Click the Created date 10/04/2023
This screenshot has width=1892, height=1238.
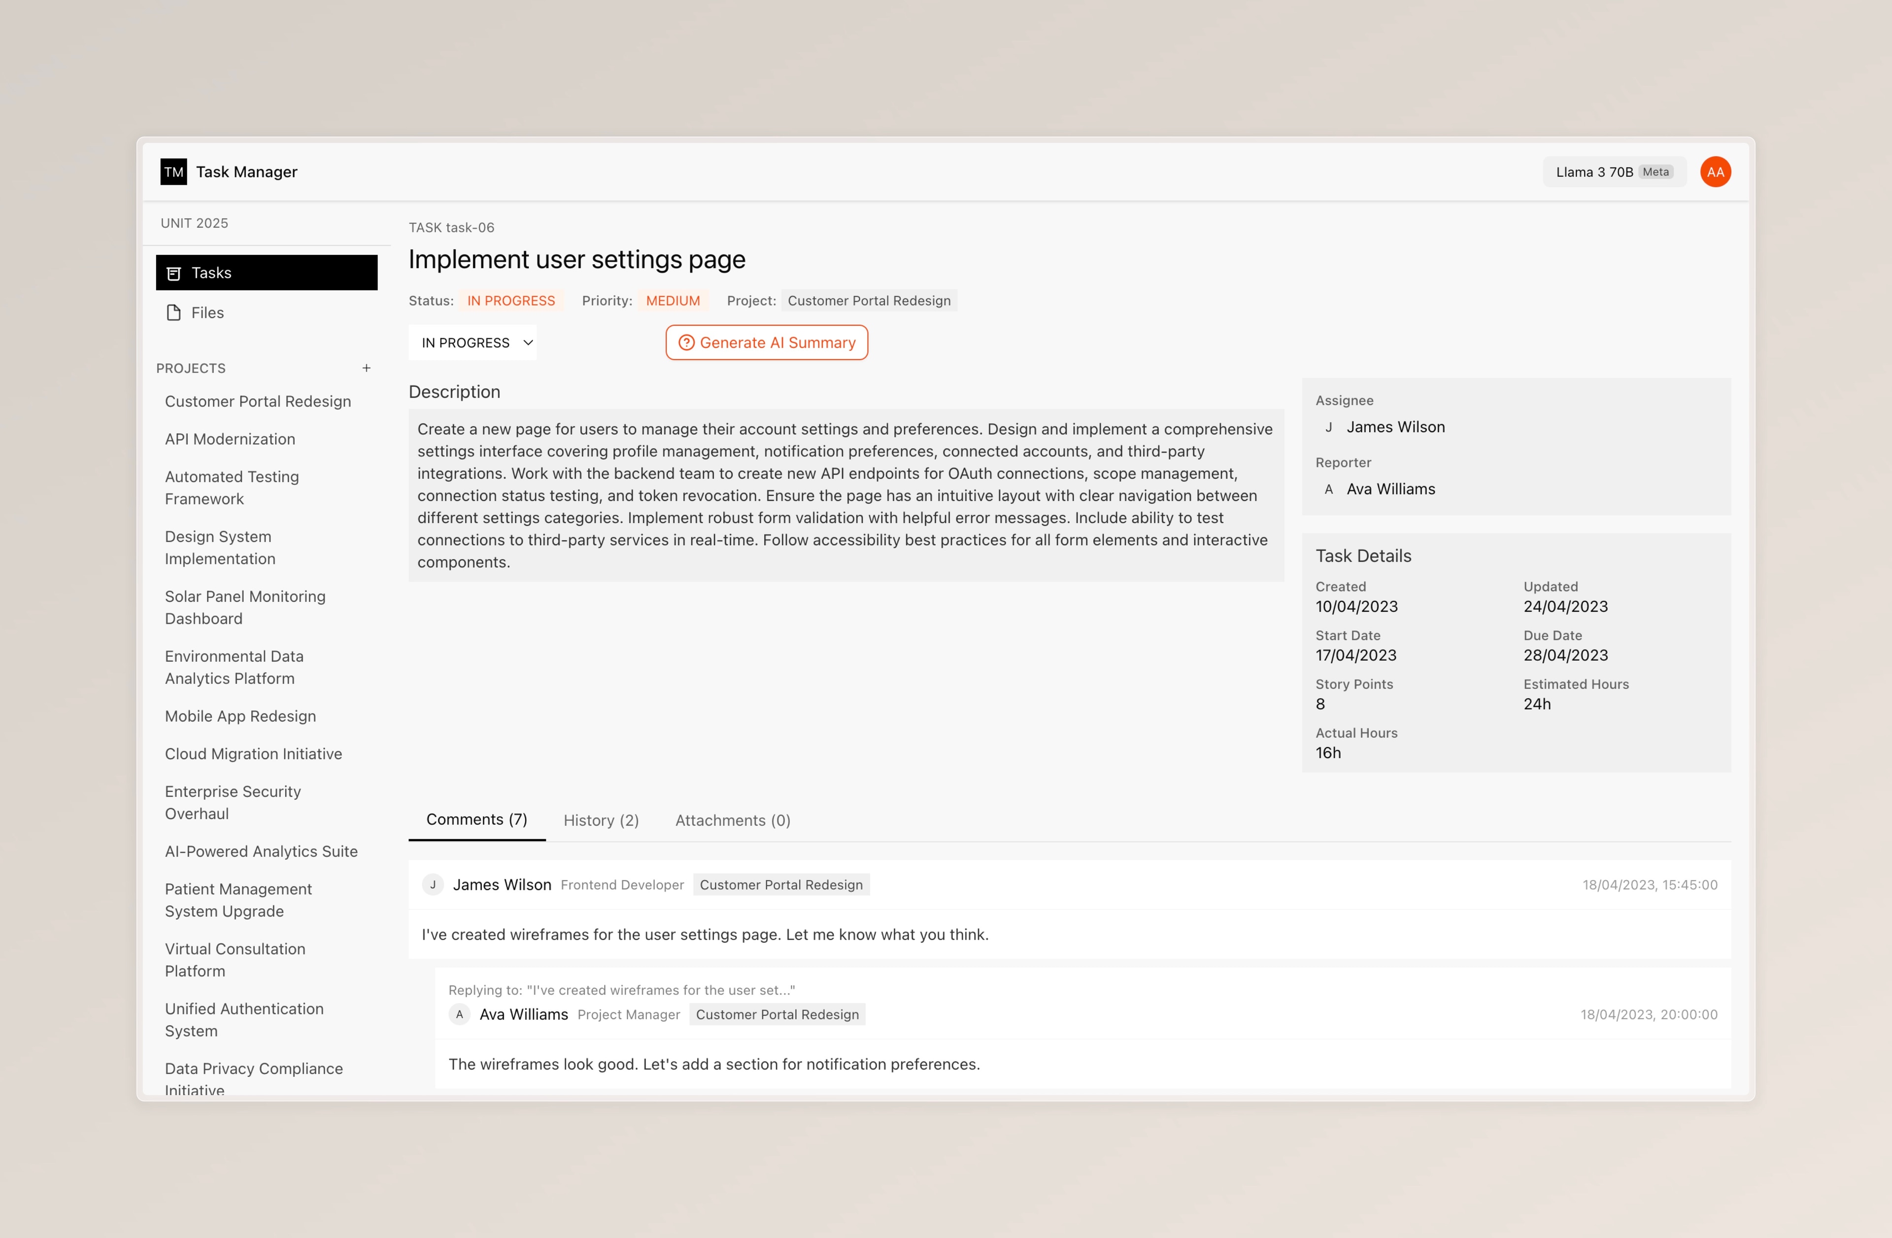point(1356,607)
